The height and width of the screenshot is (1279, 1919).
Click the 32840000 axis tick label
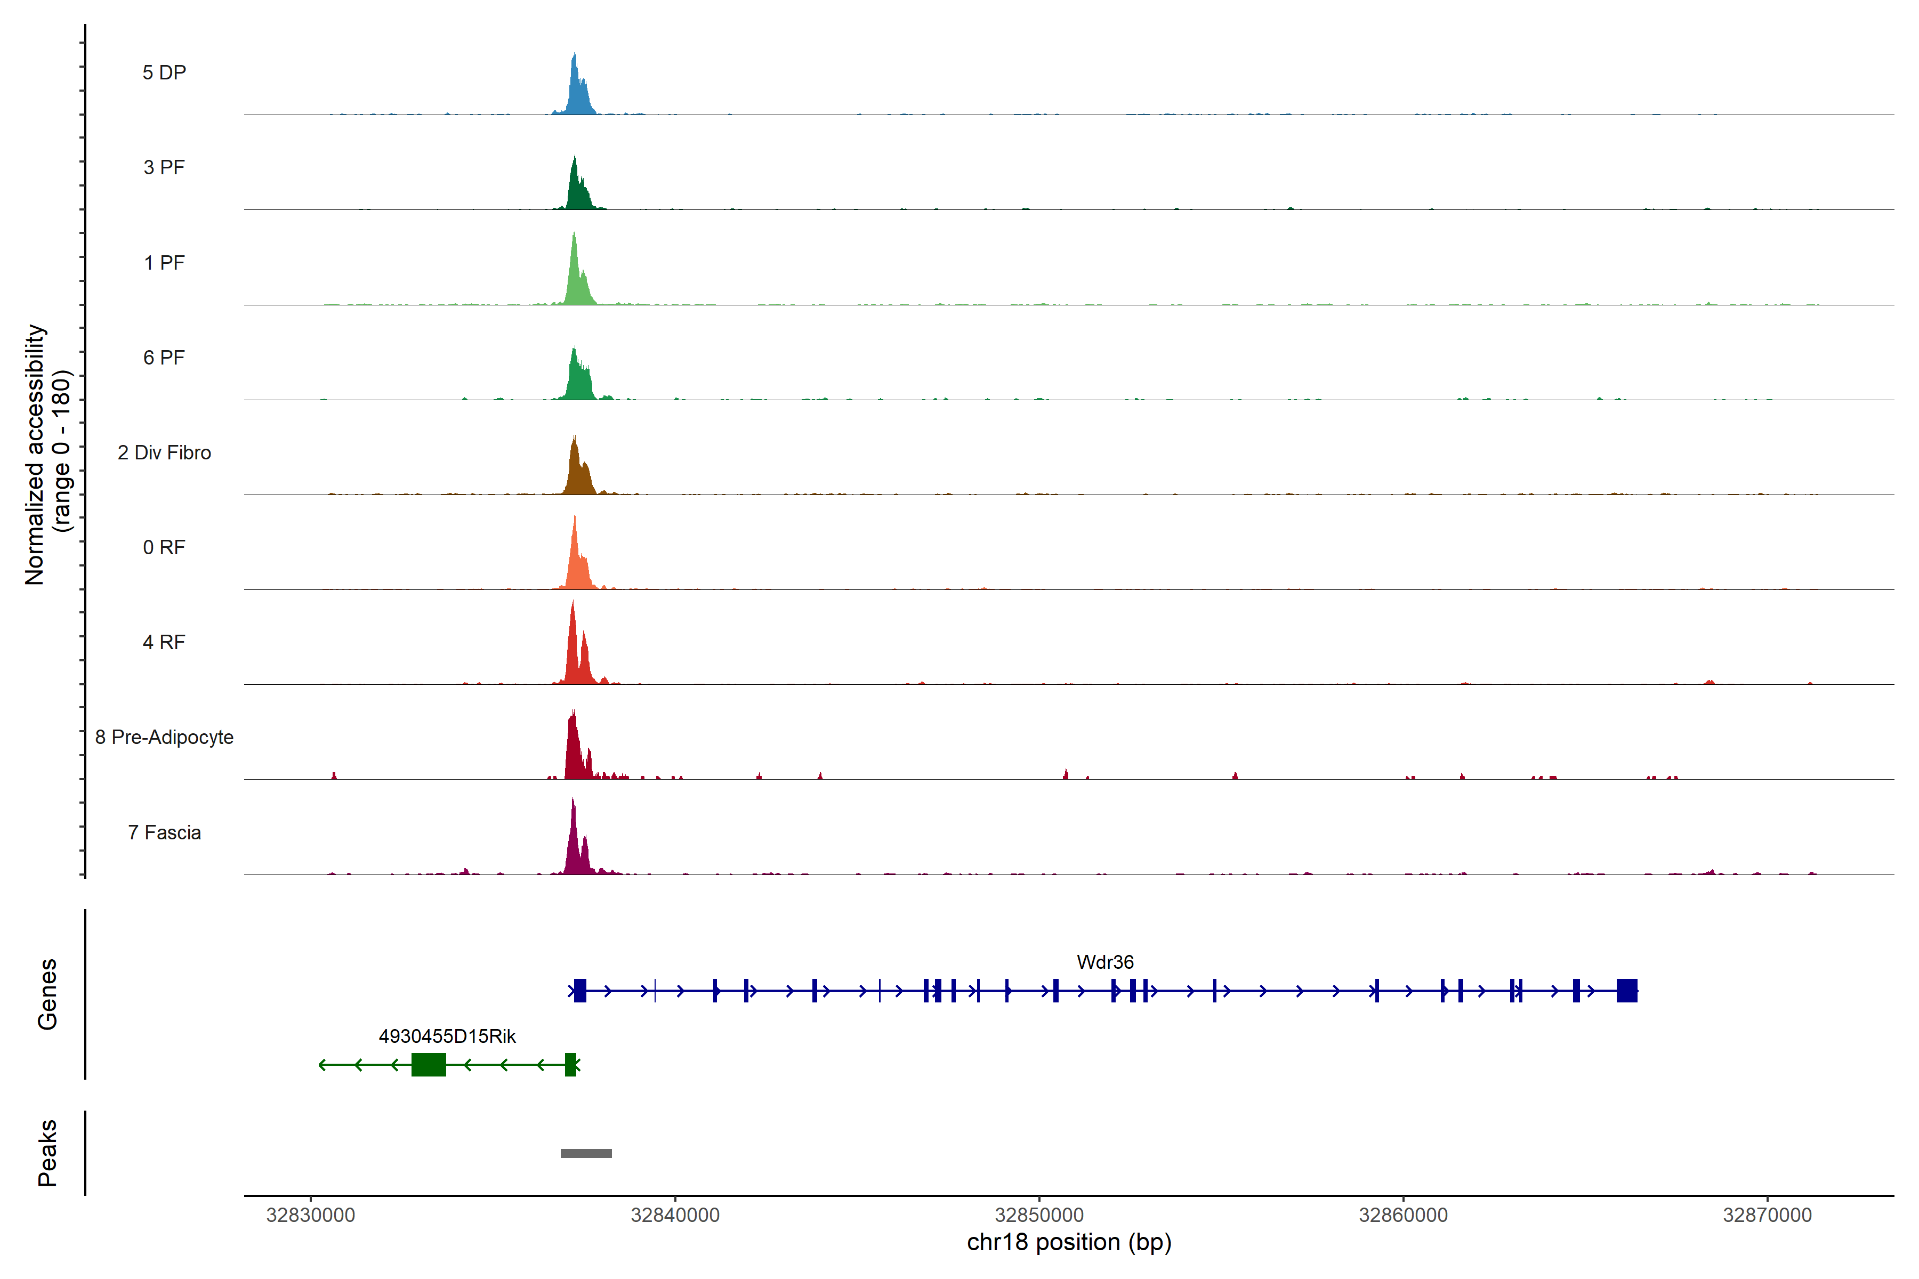pos(675,1216)
